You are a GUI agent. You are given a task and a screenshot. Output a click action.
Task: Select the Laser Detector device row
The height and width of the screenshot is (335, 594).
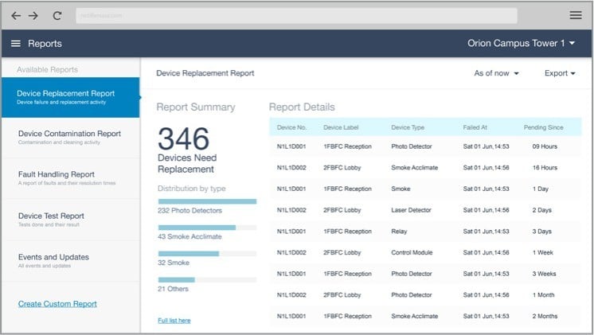tap(425, 210)
